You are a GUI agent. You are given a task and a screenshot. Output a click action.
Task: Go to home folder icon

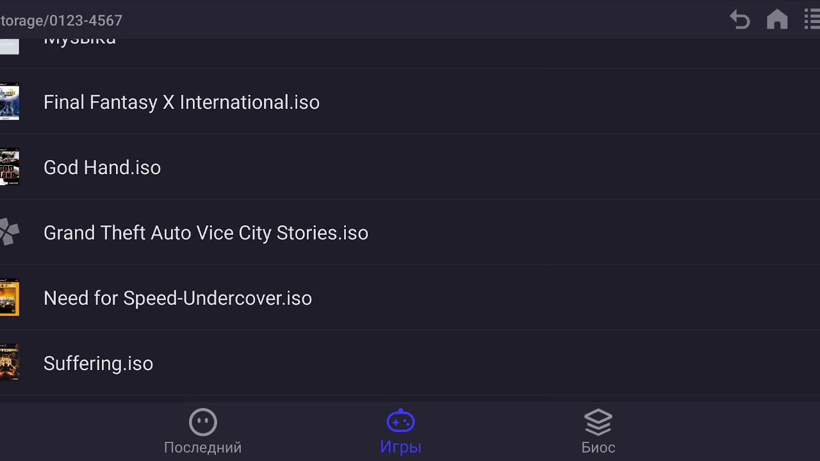[x=777, y=20]
